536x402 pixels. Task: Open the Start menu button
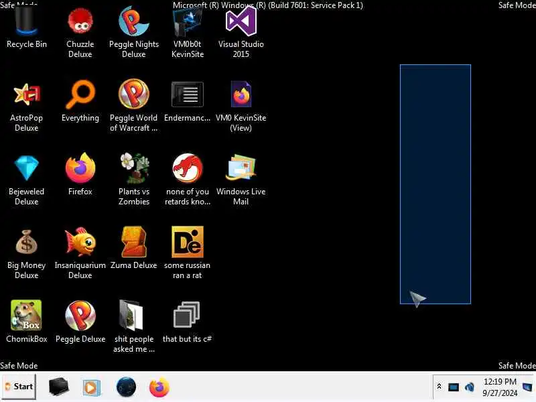point(18,387)
